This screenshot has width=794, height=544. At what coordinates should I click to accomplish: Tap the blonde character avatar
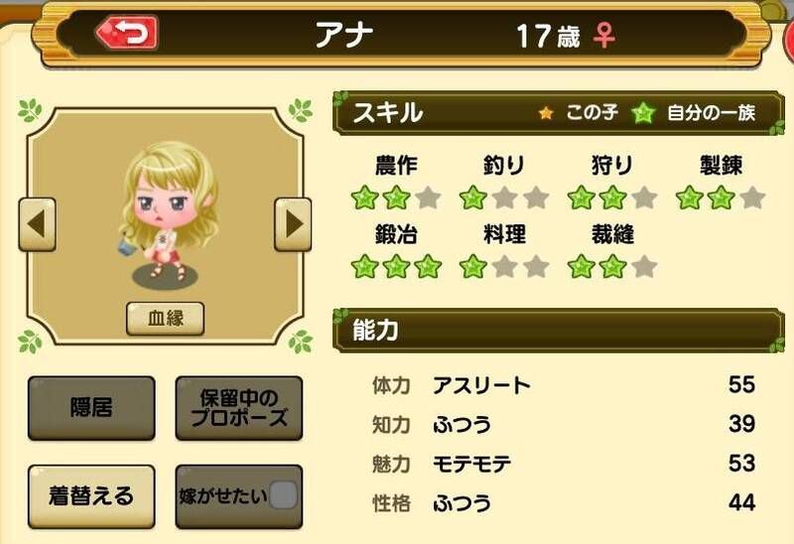coord(169,212)
